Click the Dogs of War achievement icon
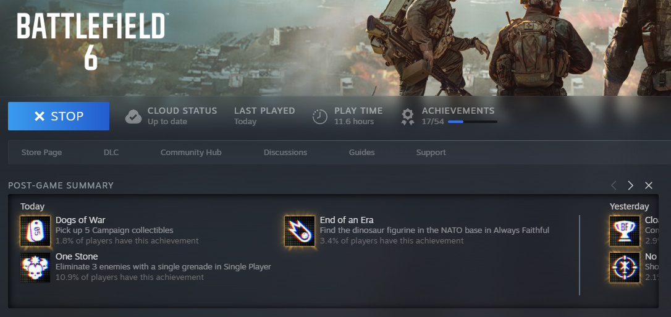Image resolution: width=671 pixels, height=317 pixels. click(x=35, y=231)
